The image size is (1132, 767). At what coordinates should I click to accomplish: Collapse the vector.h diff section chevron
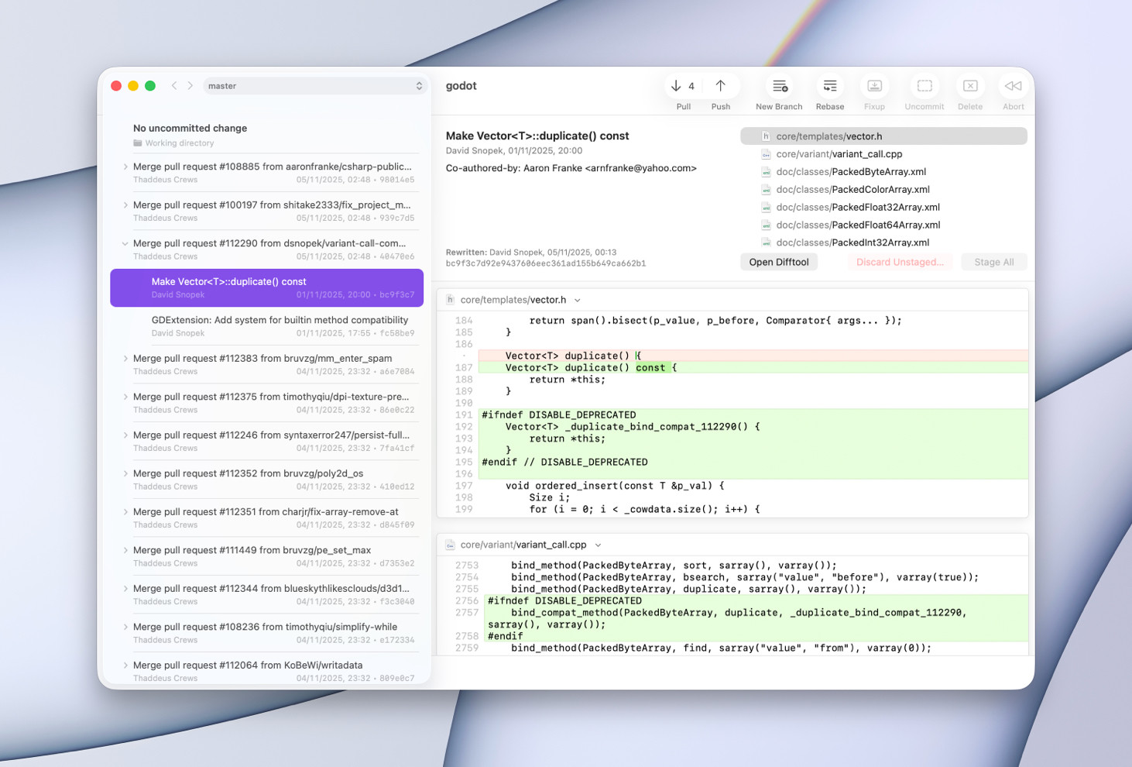click(x=578, y=301)
